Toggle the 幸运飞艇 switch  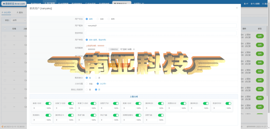tap(116, 115)
